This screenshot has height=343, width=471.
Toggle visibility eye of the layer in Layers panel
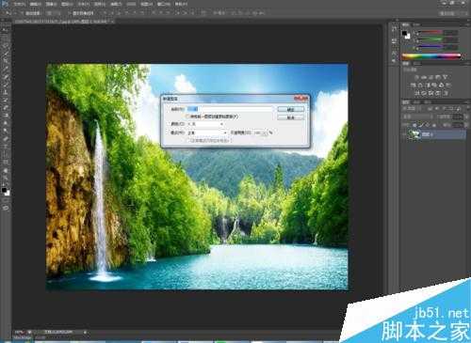(404, 134)
